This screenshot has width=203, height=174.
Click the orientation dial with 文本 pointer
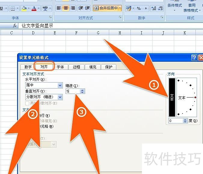pos(187,97)
